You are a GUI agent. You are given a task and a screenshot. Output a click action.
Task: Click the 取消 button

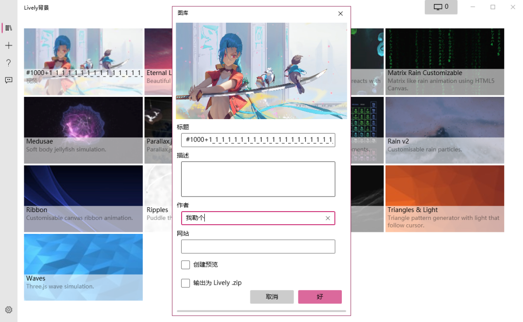point(272,297)
